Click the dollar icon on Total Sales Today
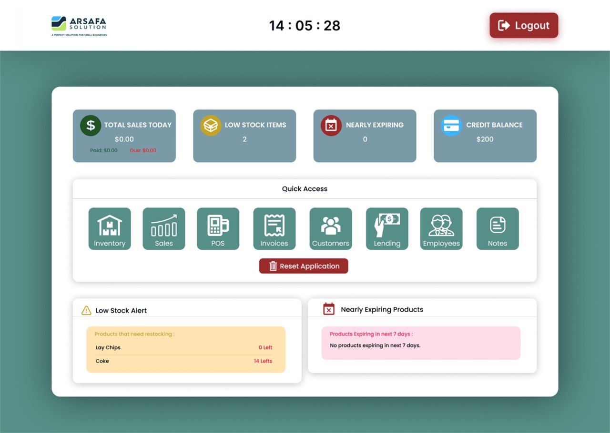This screenshot has width=610, height=433. pyautogui.click(x=91, y=126)
